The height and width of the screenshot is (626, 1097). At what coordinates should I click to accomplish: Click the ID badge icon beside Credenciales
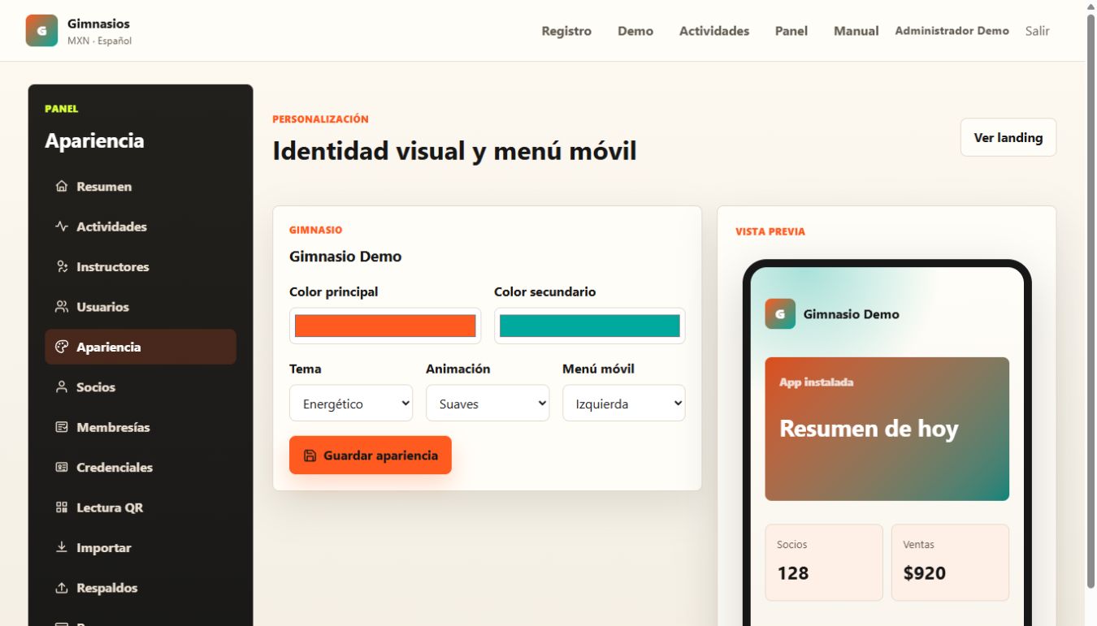point(62,468)
